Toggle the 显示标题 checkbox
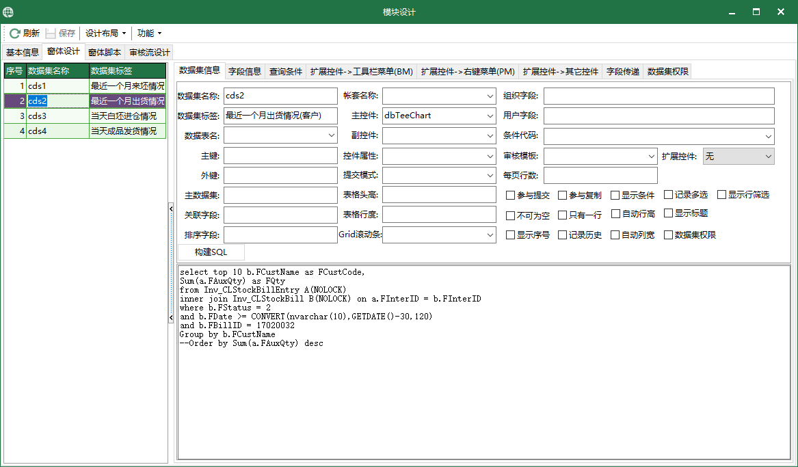798x467 pixels. click(x=668, y=213)
